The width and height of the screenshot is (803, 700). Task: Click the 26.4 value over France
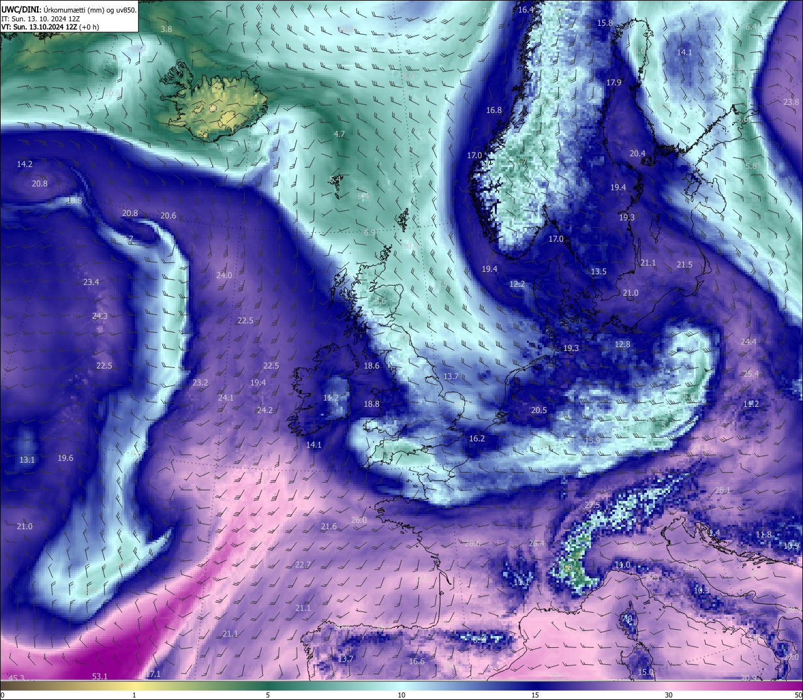tap(536, 544)
